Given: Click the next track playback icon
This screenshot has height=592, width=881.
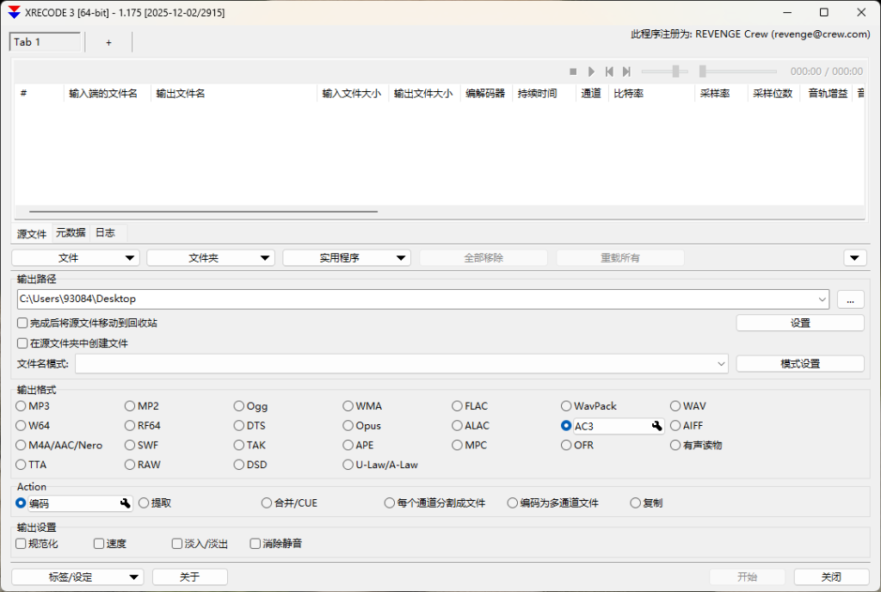Looking at the screenshot, I should click(x=628, y=71).
